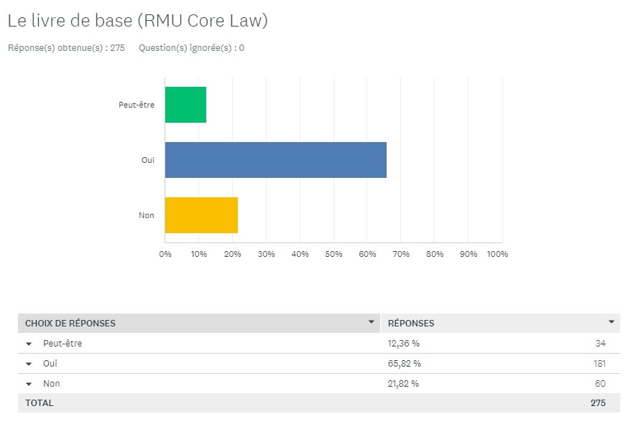The image size is (636, 424).
Task: Select the Peut-être label on chart axis
Action: tap(137, 105)
